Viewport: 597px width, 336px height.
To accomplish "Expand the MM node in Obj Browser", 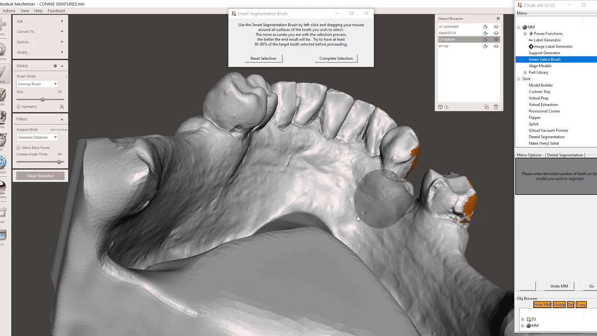I will pos(522,326).
